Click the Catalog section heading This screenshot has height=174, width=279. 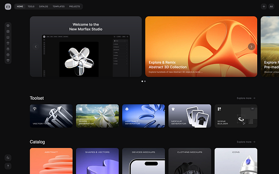37,142
